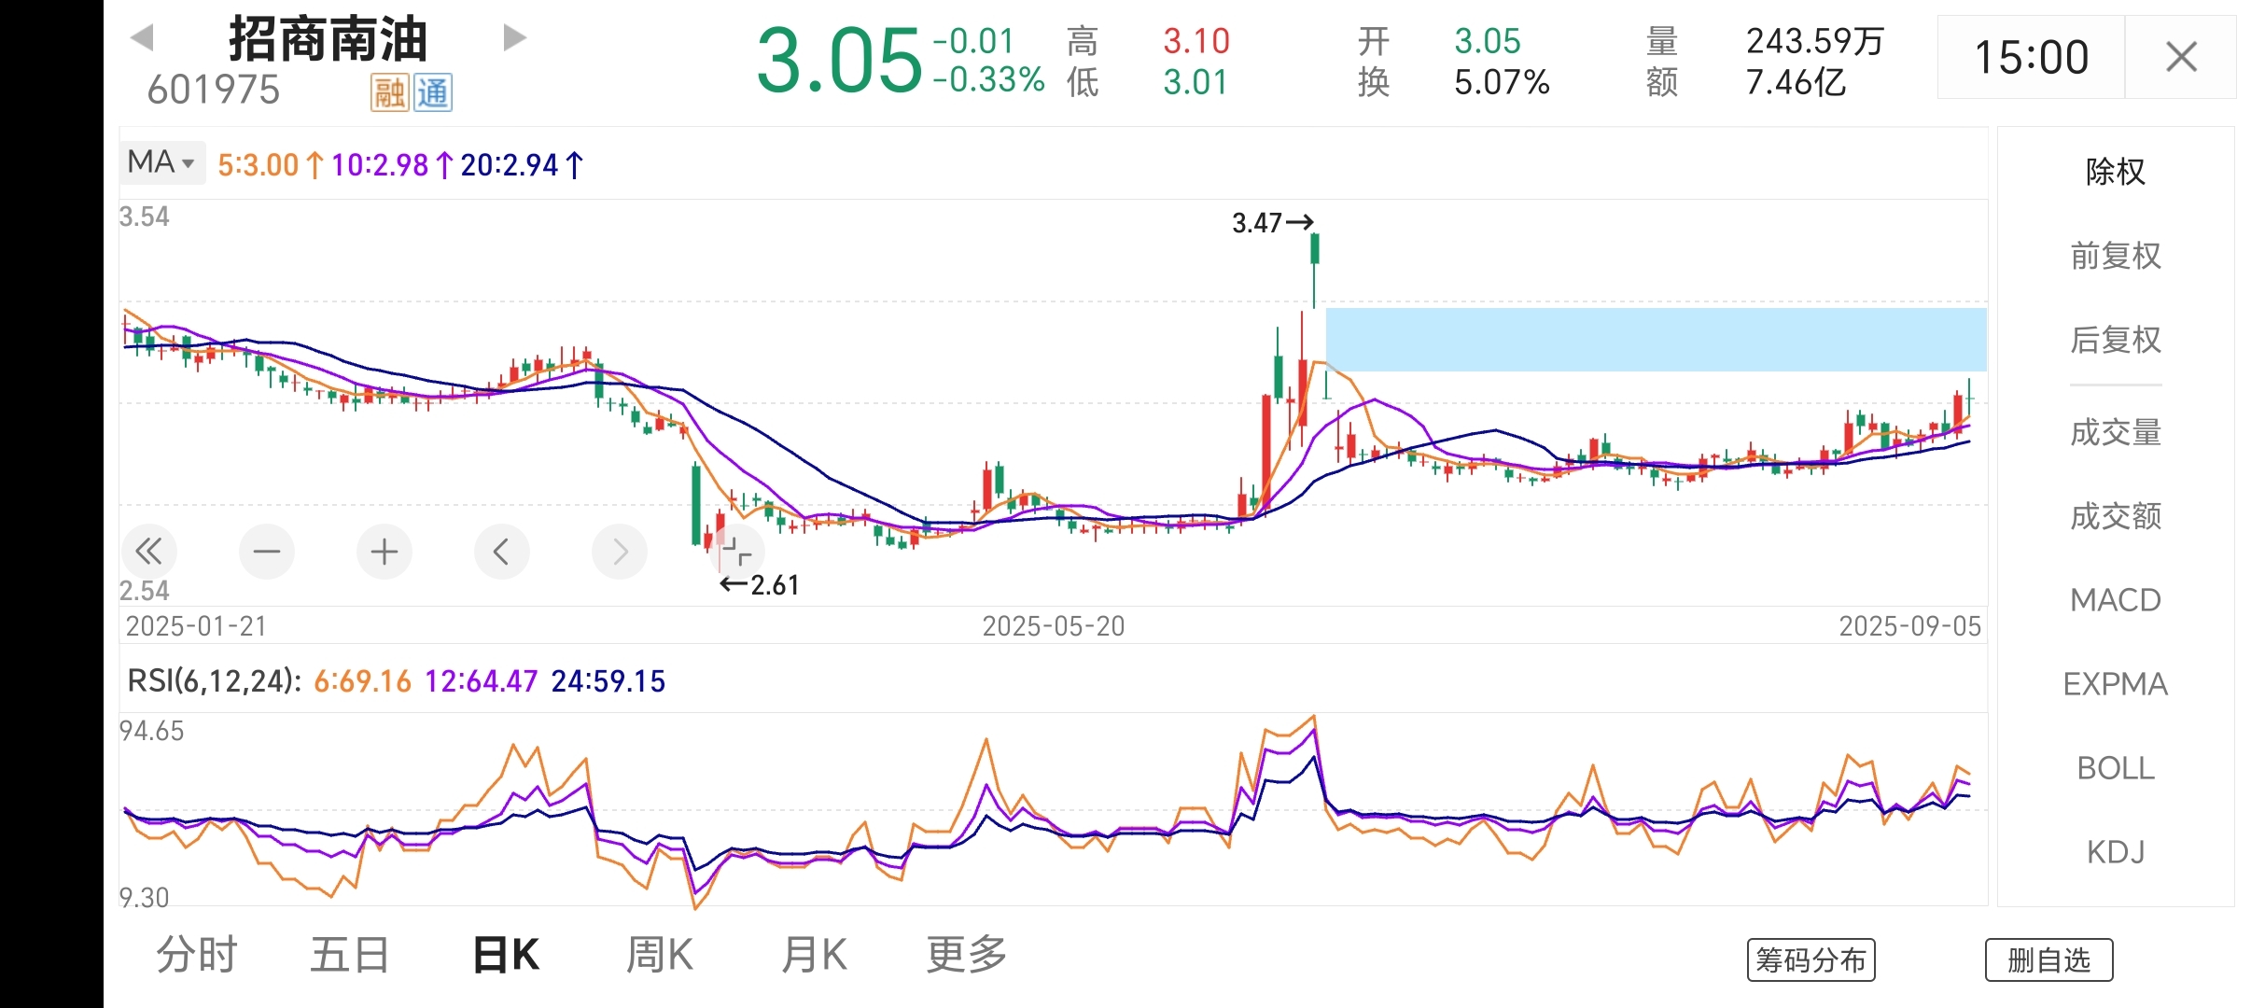Viewport: 2251px width, 1008px height.
Task: Click the stock name 招商南油
Action: pyautogui.click(x=329, y=39)
